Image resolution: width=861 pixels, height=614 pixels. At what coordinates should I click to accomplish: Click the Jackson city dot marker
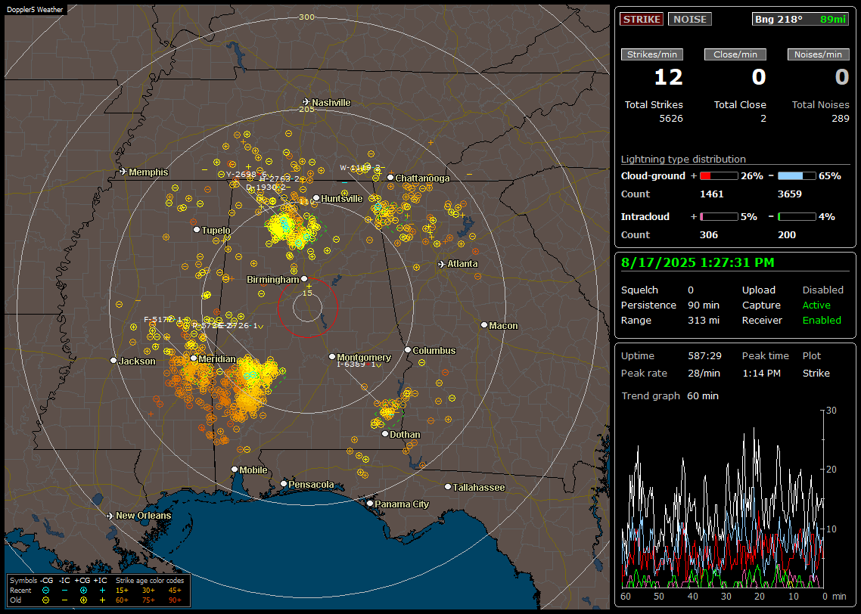coord(113,361)
